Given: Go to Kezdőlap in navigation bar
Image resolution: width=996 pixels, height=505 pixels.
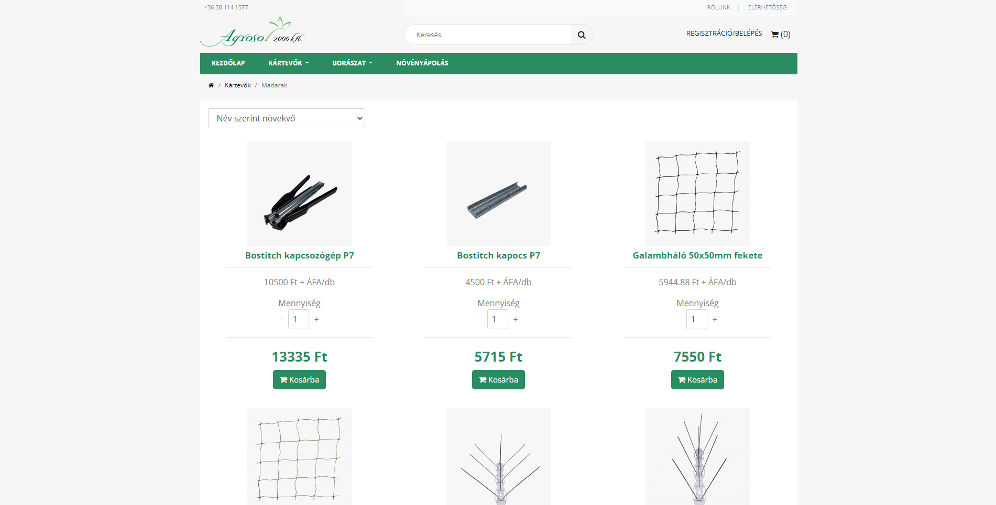Looking at the screenshot, I should click(228, 63).
